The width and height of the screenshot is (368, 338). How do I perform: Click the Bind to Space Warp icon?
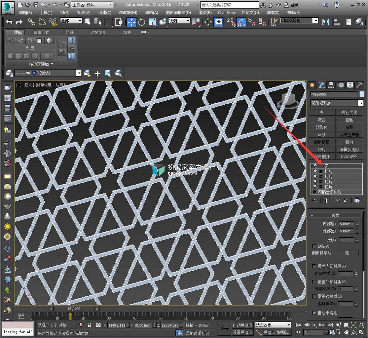pyautogui.click(x=53, y=22)
